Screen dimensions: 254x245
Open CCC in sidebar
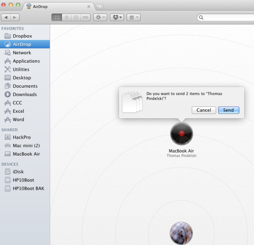click(x=25, y=103)
